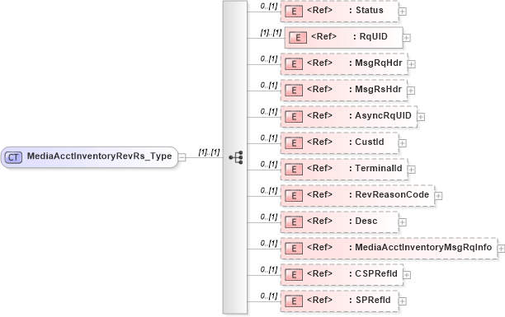Click the E icon beside Status
The width and height of the screenshot is (505, 317).
[x=294, y=12]
